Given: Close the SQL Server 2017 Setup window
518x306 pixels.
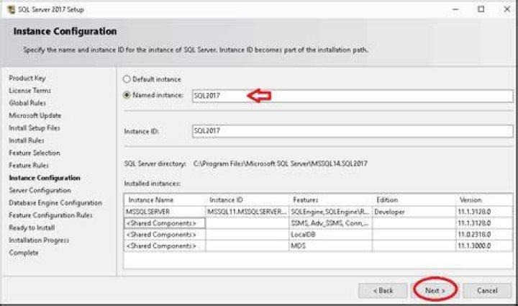Looking at the screenshot, I should tap(506, 9).
